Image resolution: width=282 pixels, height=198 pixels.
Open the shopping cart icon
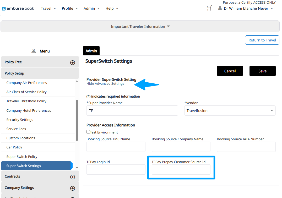(x=209, y=8)
